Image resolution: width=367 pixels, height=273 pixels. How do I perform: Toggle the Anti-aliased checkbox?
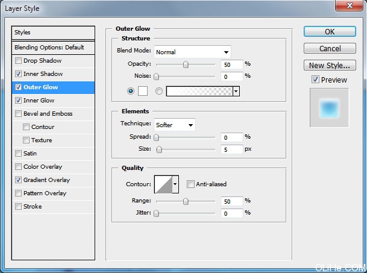(190, 184)
